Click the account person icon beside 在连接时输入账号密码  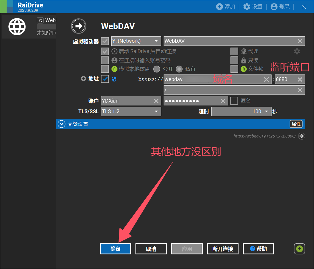[x=114, y=60]
